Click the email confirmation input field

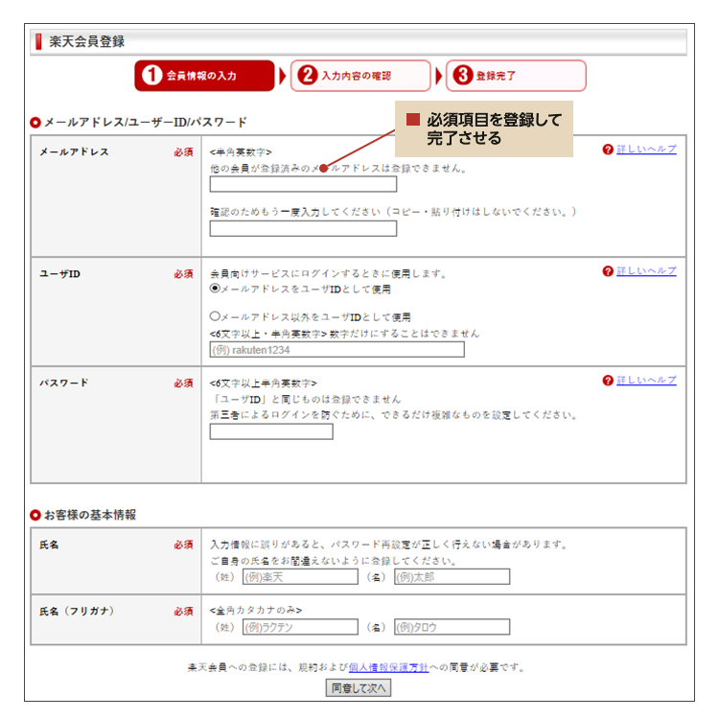pos(303,228)
